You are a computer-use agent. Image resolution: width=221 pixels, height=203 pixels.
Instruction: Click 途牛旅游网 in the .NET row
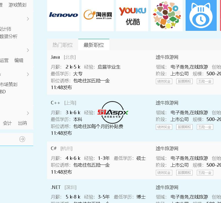coord(167,187)
